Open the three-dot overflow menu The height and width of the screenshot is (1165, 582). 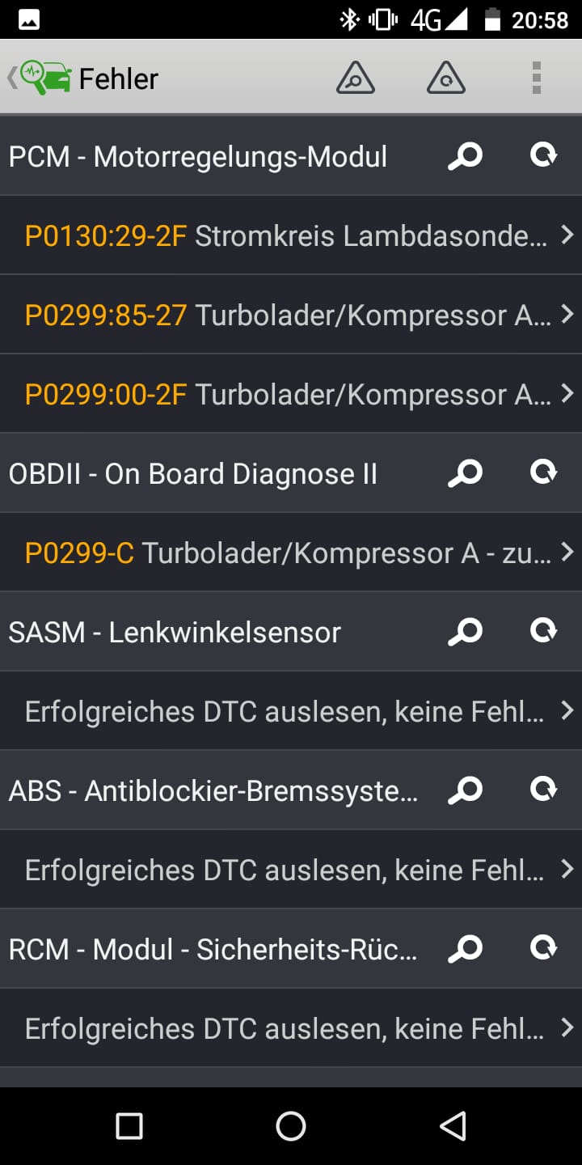[x=536, y=78]
